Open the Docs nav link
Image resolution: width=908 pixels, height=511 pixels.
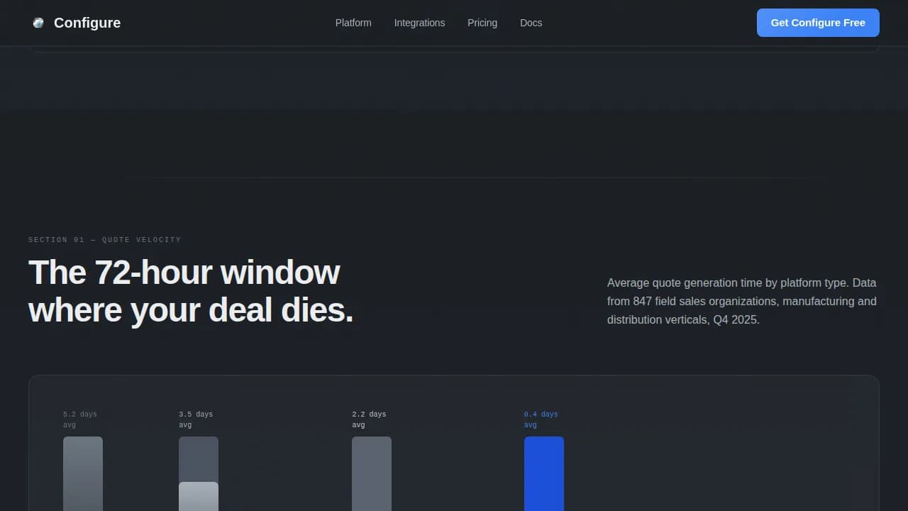tap(531, 23)
